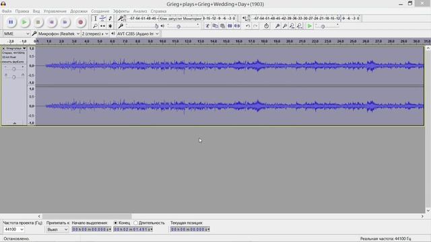Viewport: 431px width, 242px height.
Task: Collapse the track with bottom arrow
Action: pyautogui.click(x=14, y=123)
